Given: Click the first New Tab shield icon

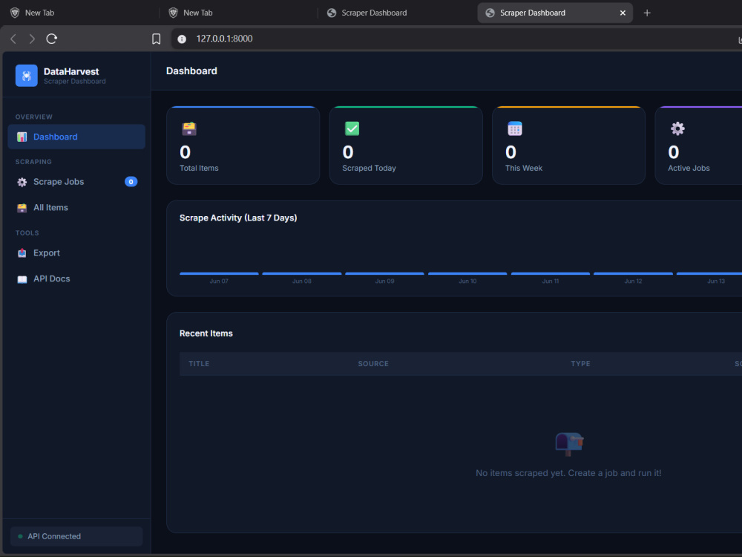Looking at the screenshot, I should (15, 13).
